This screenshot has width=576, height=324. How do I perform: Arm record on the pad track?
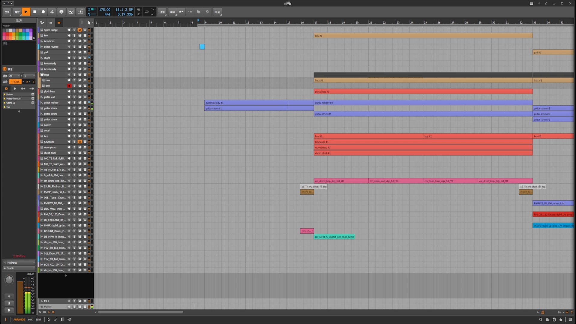click(x=69, y=52)
